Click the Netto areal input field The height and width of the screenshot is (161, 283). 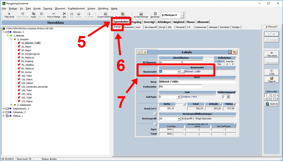(x=167, y=108)
